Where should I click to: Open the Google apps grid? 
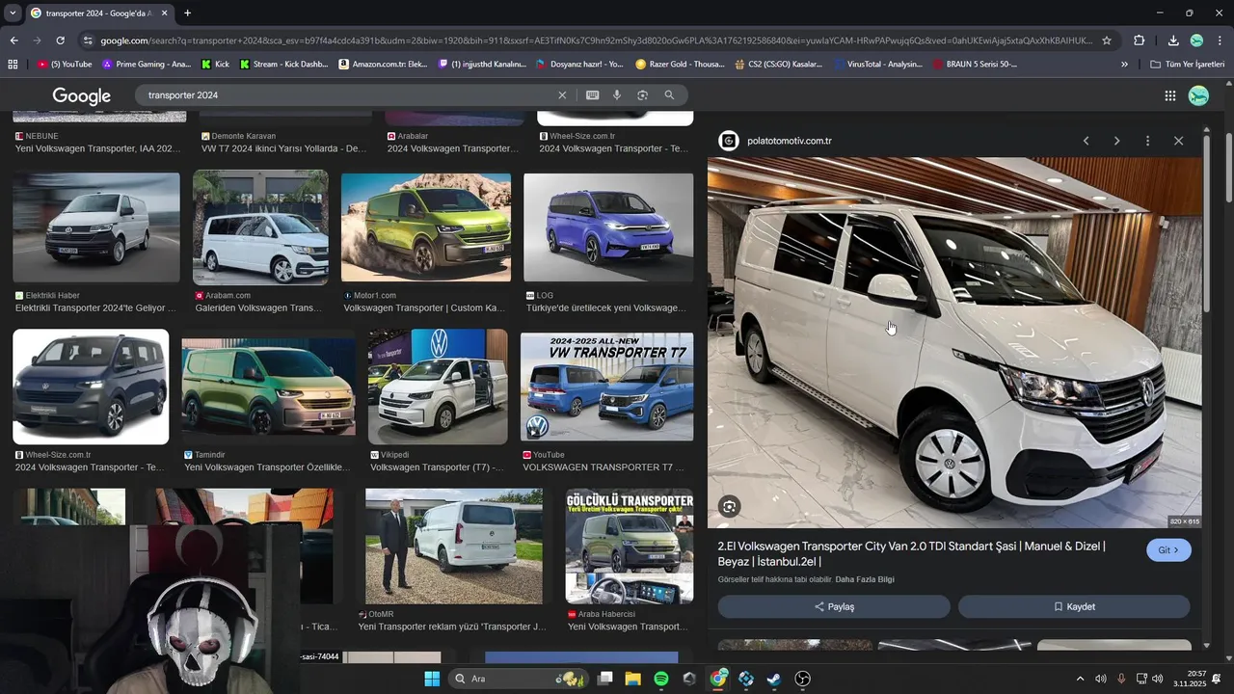pyautogui.click(x=1170, y=95)
